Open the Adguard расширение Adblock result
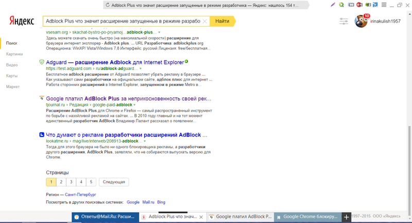412x223 pixels. [115, 62]
